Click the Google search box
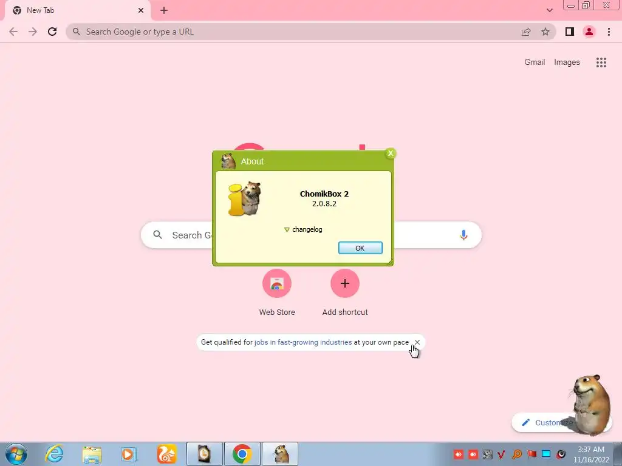Screen dimensions: 622x466 [x=311, y=235]
